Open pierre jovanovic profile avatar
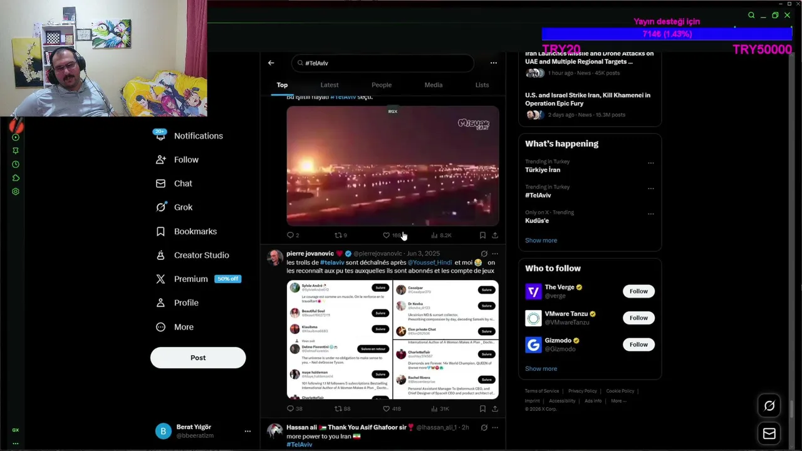Screen dimensions: 802x451 pyautogui.click(x=274, y=257)
